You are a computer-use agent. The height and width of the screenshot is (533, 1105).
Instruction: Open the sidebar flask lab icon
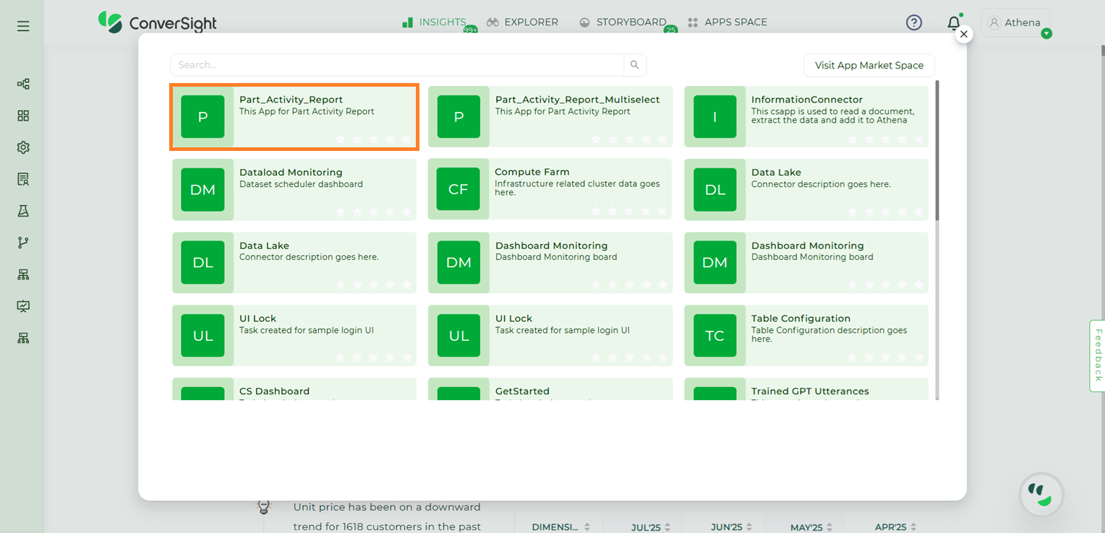(x=23, y=211)
